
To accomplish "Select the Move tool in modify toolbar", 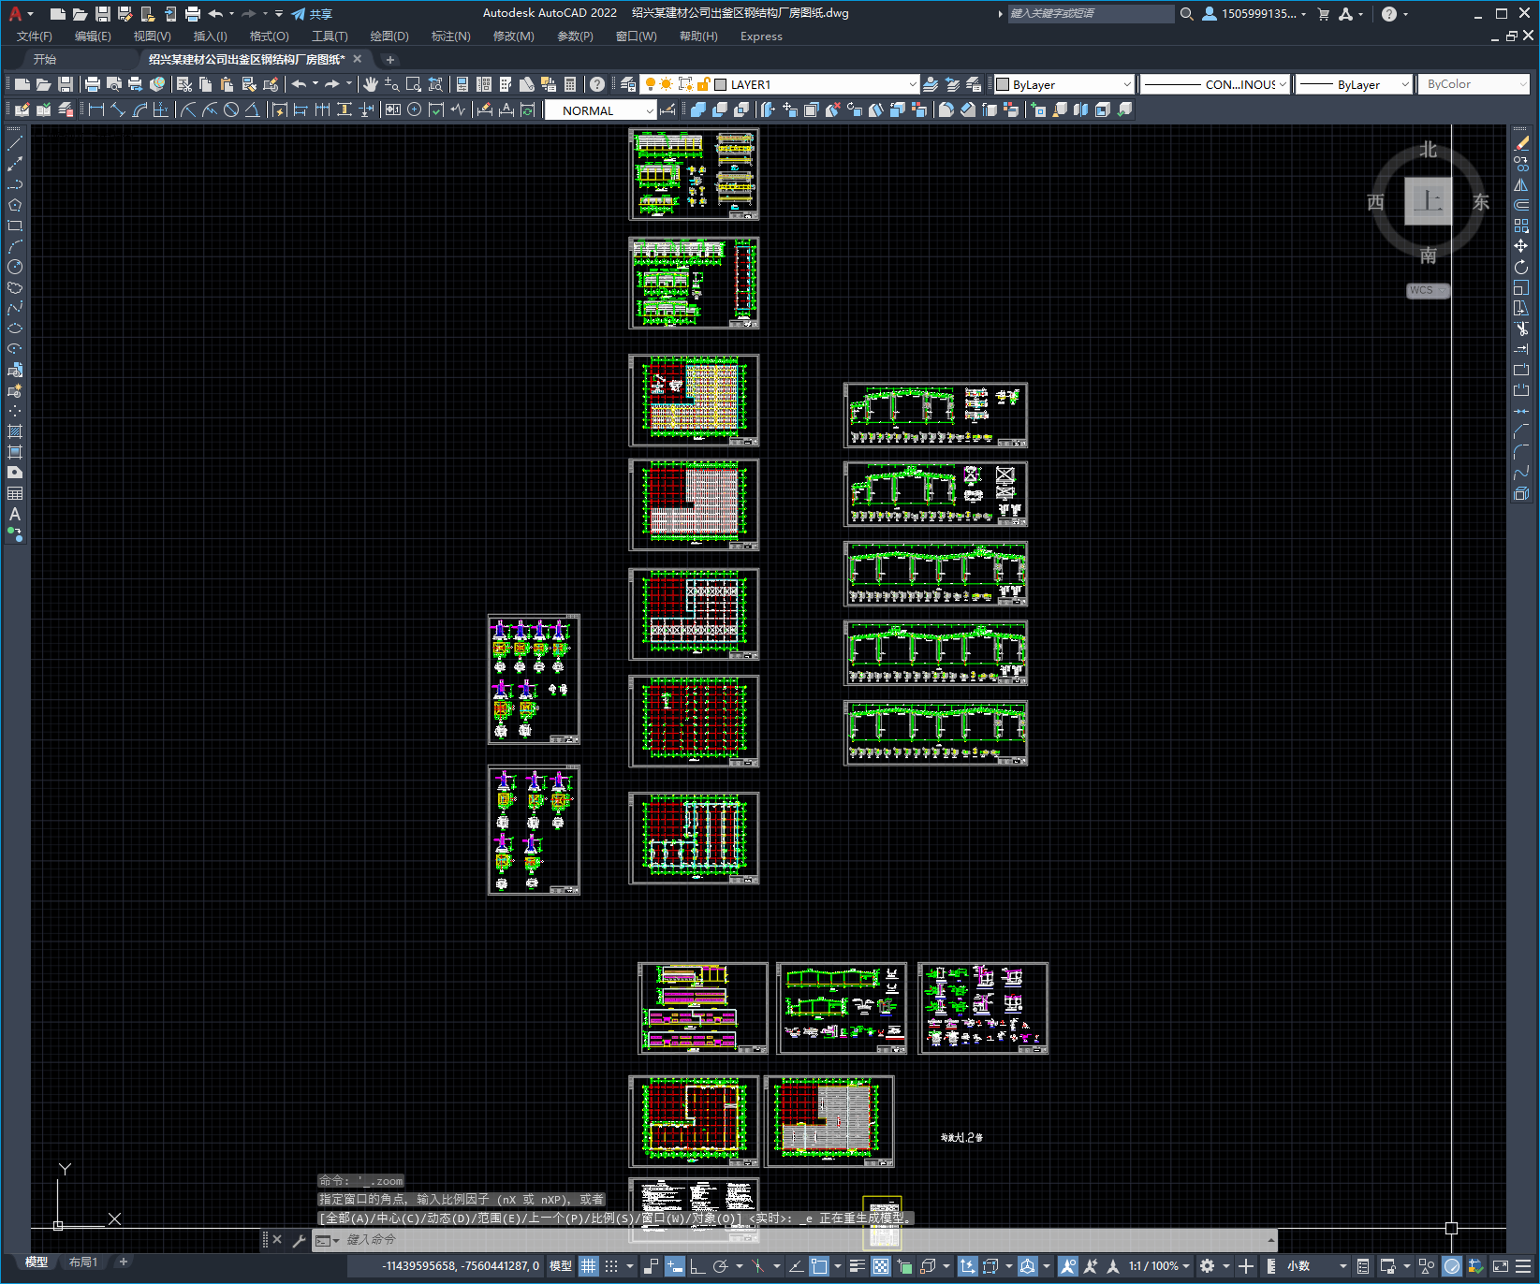I will (1521, 246).
